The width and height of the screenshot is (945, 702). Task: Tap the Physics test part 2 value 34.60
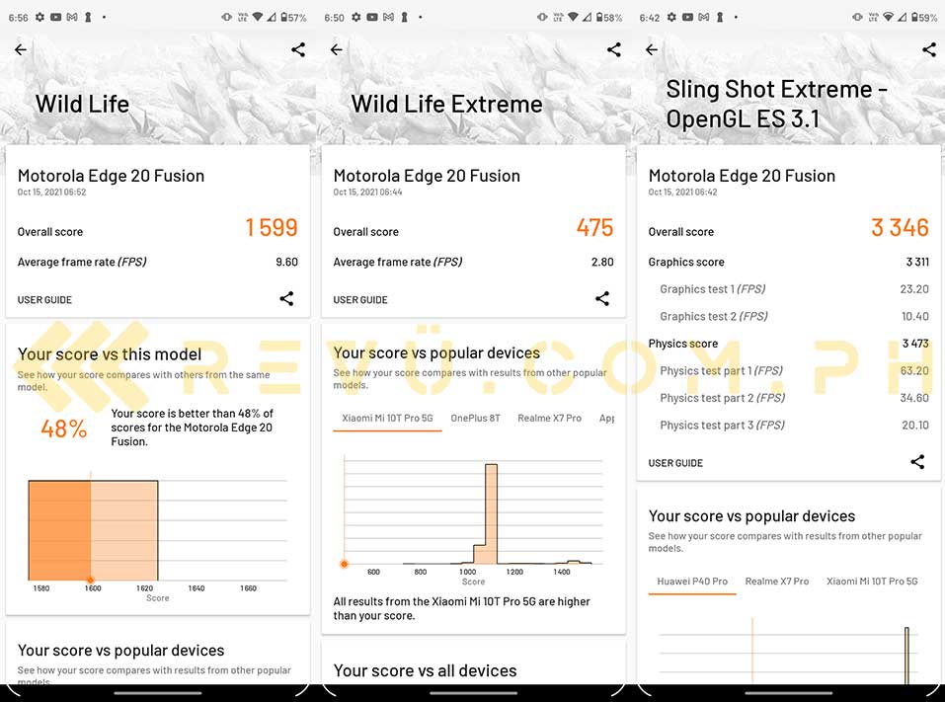coord(914,398)
